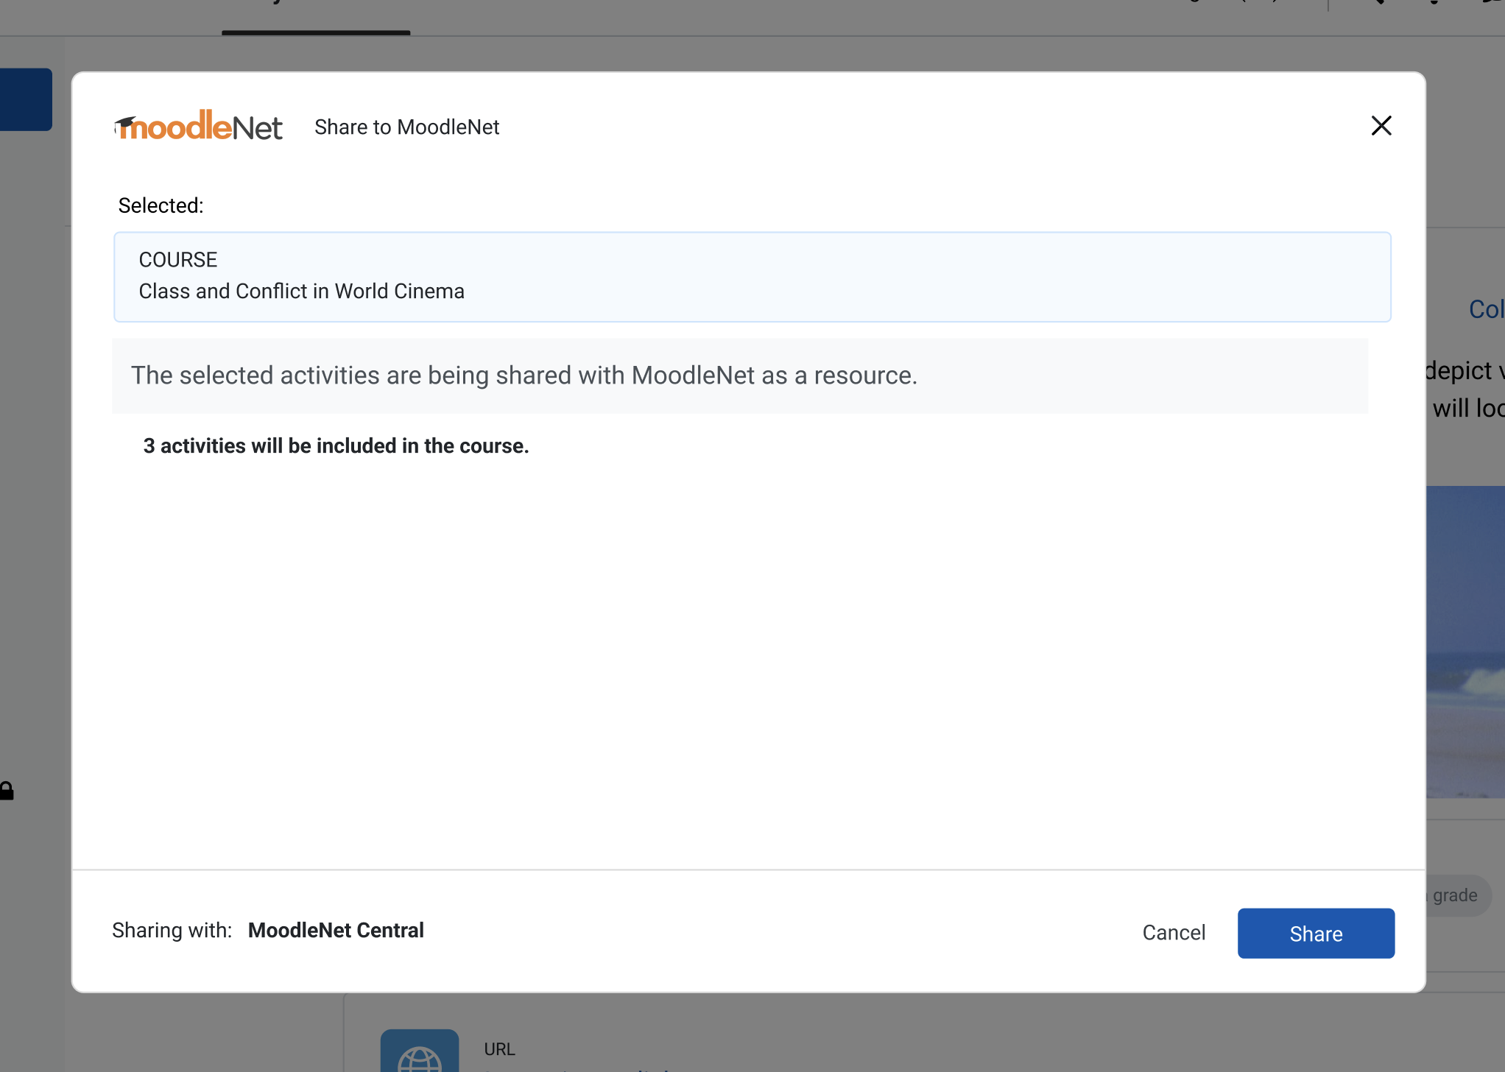
Task: Click the 3 activities included notice
Action: click(x=336, y=445)
